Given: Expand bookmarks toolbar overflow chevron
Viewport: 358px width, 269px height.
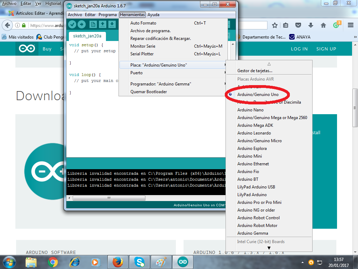Looking at the screenshot, I should [355, 37].
